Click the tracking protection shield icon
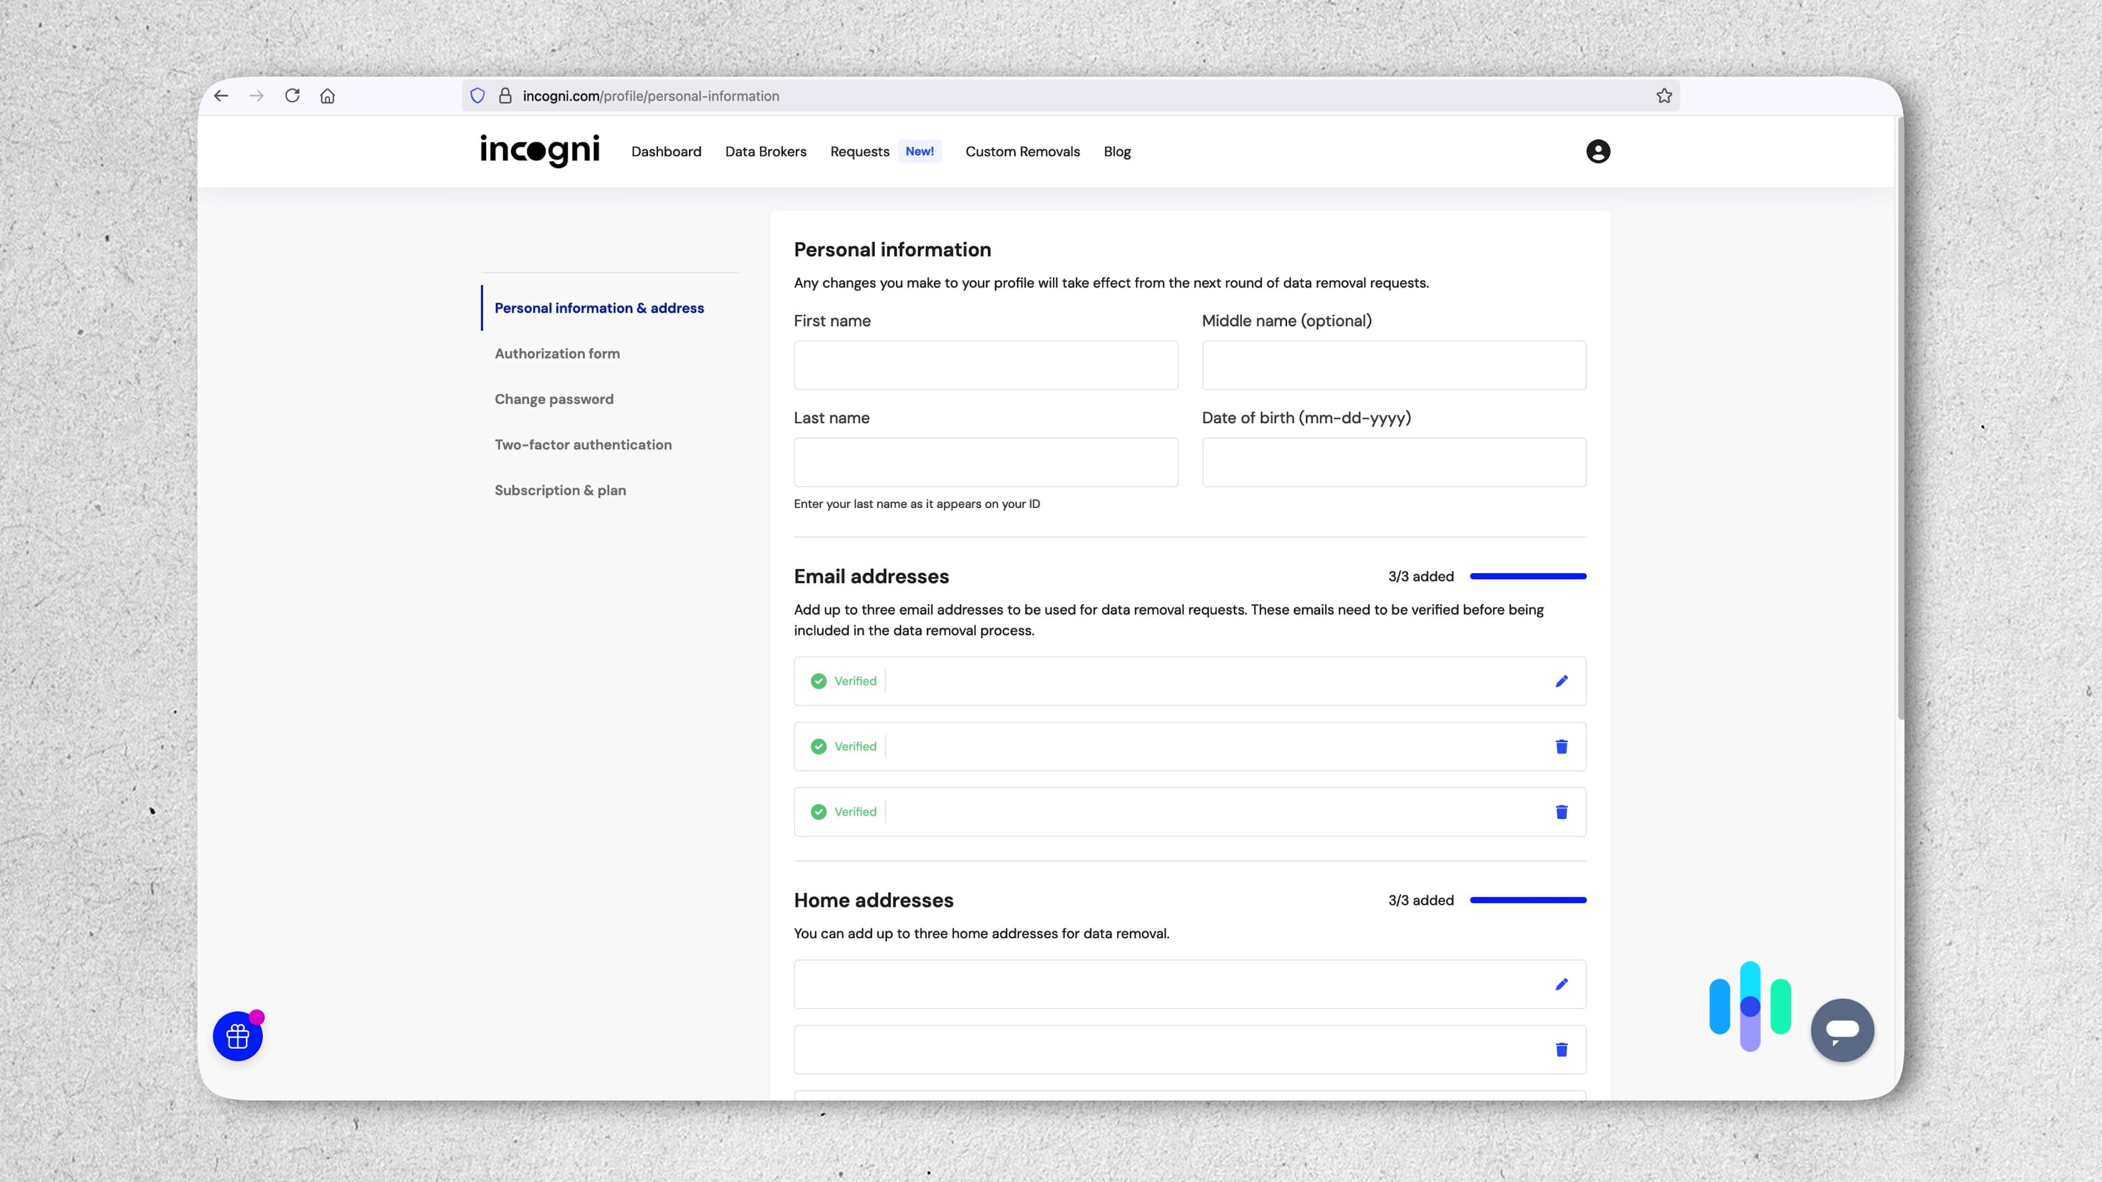Screen dimensions: 2102x1182 coord(477,95)
